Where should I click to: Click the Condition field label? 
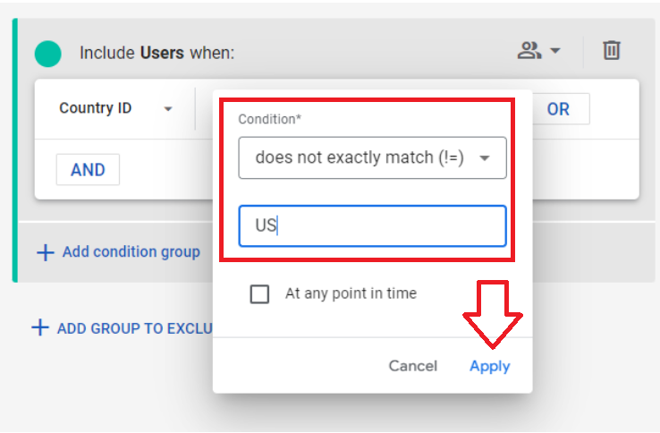pyautogui.click(x=269, y=119)
